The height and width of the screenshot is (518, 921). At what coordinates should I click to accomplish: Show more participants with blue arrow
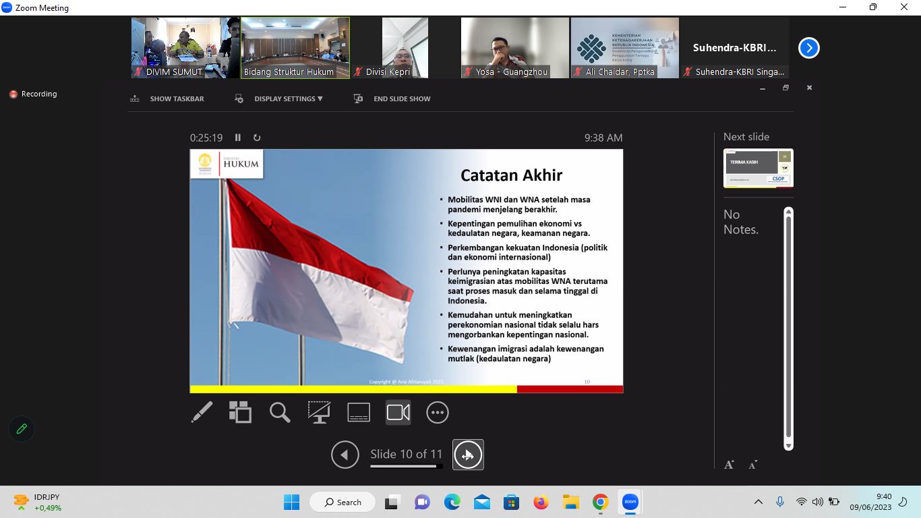pos(808,48)
